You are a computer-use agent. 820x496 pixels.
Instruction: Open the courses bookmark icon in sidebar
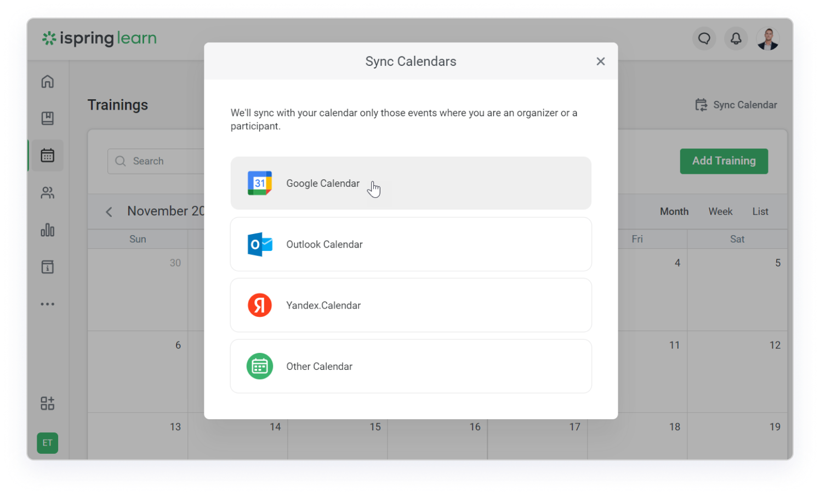coord(48,118)
